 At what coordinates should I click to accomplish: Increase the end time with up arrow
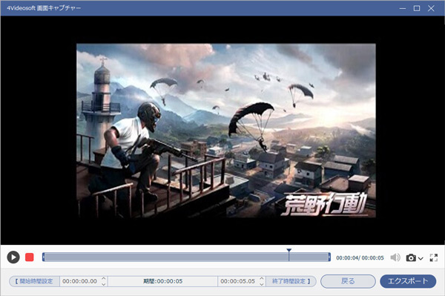262,279
